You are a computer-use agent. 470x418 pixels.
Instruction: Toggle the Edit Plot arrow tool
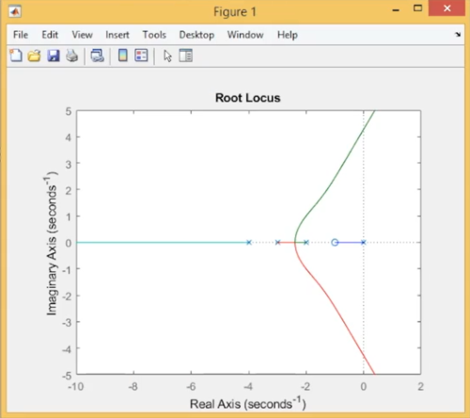167,56
